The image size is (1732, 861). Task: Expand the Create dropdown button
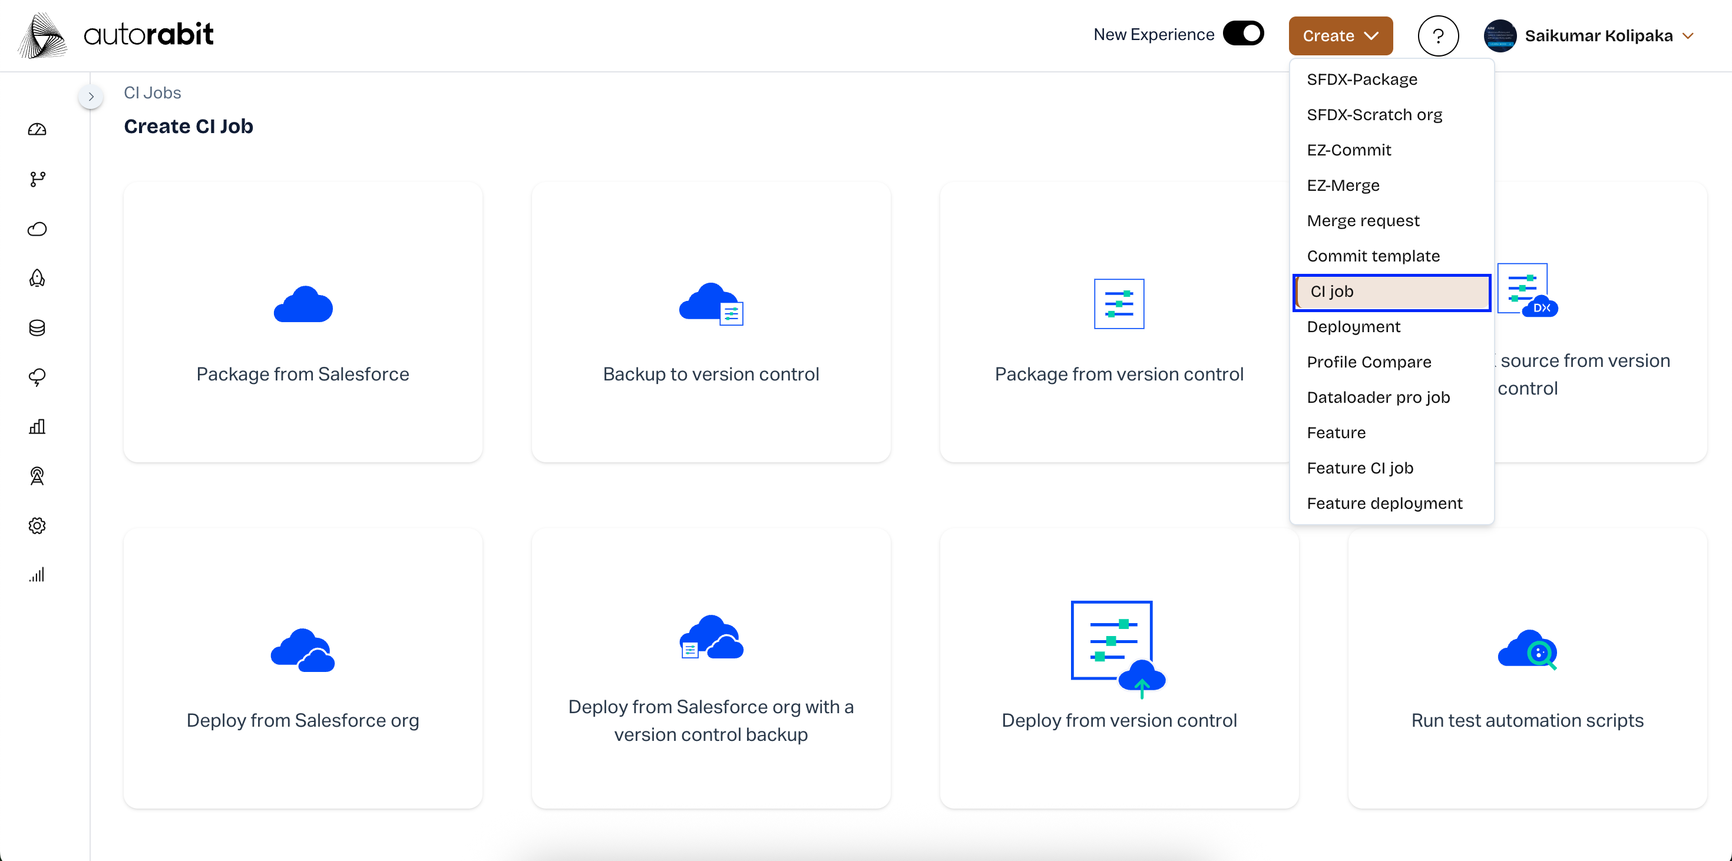[1340, 35]
